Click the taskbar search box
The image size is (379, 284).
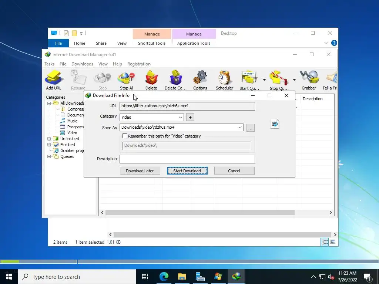[x=77, y=277]
